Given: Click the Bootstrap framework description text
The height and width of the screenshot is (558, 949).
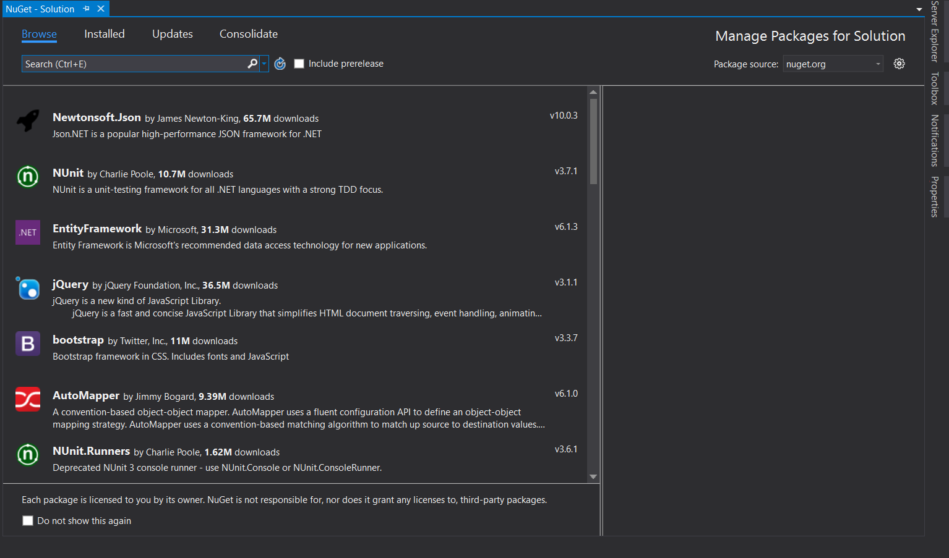Looking at the screenshot, I should pyautogui.click(x=171, y=357).
